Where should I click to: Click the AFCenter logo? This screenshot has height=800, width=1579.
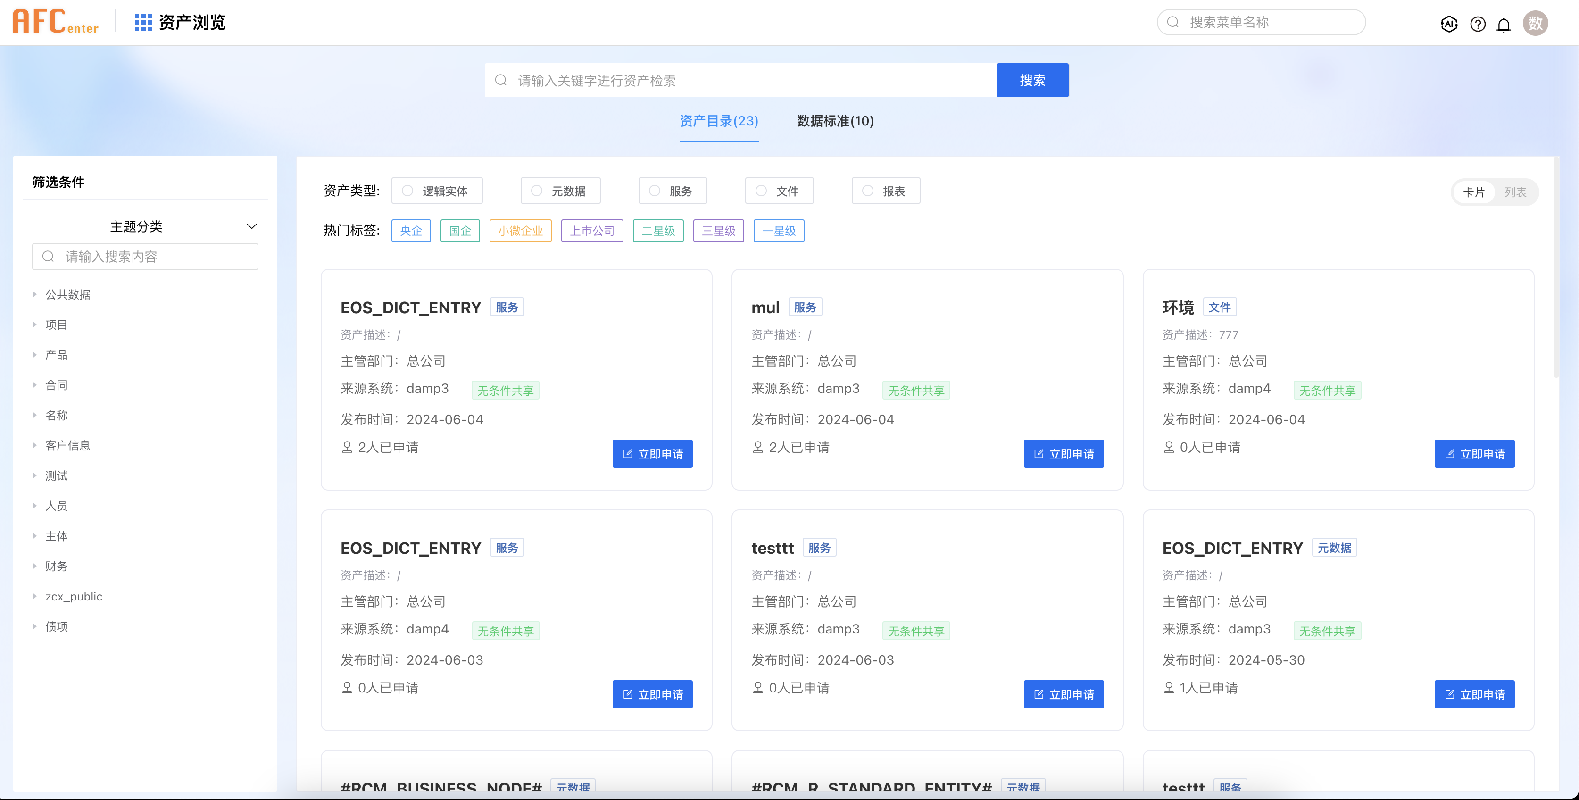(x=55, y=22)
